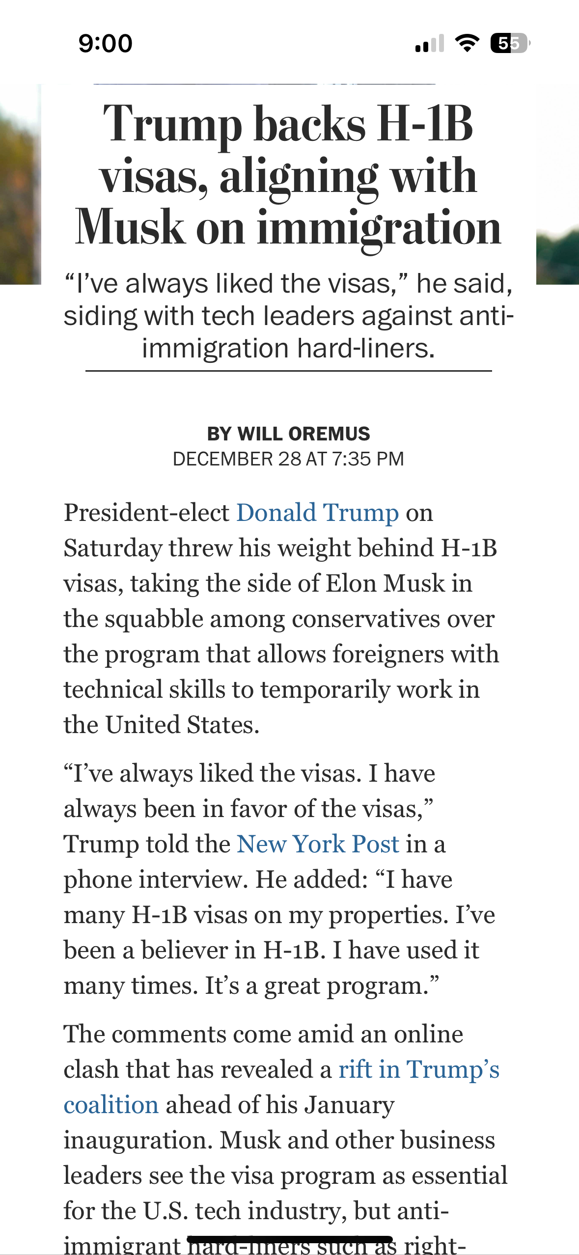Open the Donald Trump link

(x=317, y=513)
